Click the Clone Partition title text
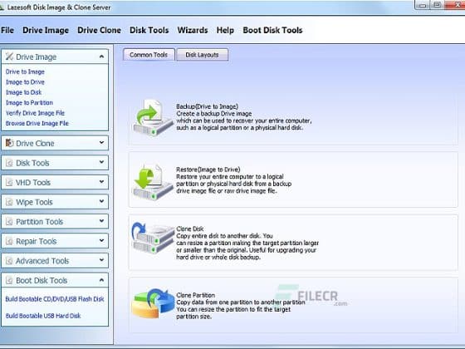 click(x=196, y=295)
